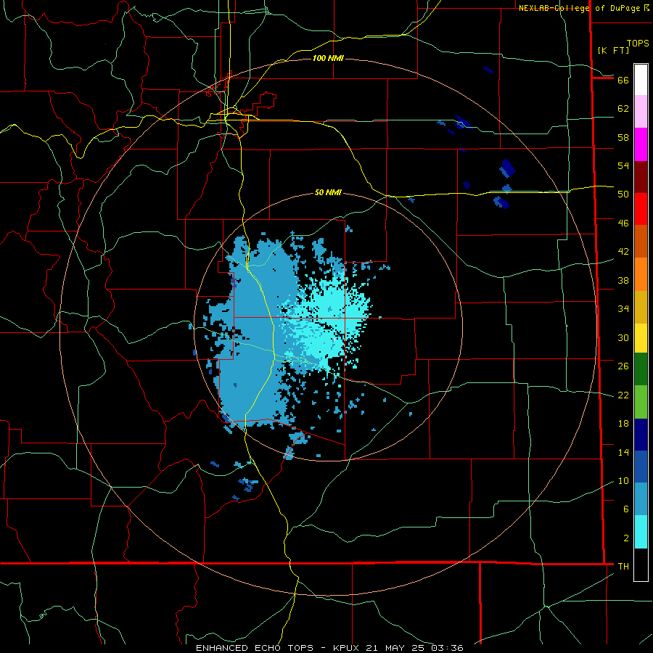Image resolution: width=653 pixels, height=653 pixels.
Task: Select the [K FT] units label
Action: pyautogui.click(x=613, y=50)
